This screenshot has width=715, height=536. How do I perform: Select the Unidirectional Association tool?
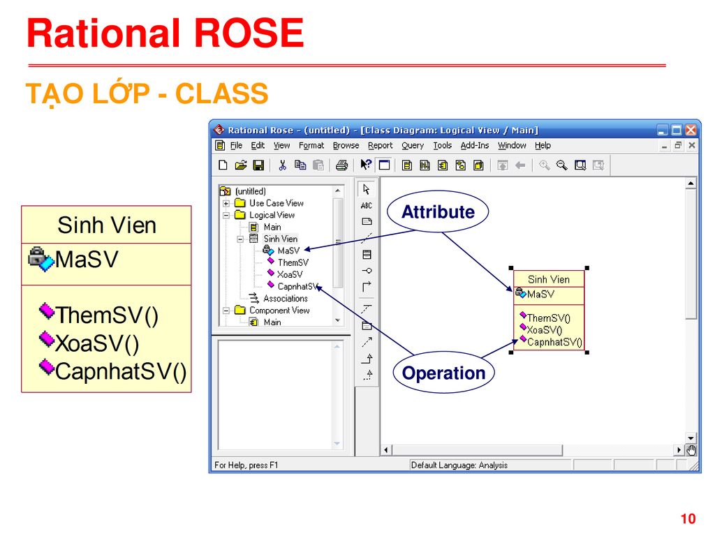367,287
